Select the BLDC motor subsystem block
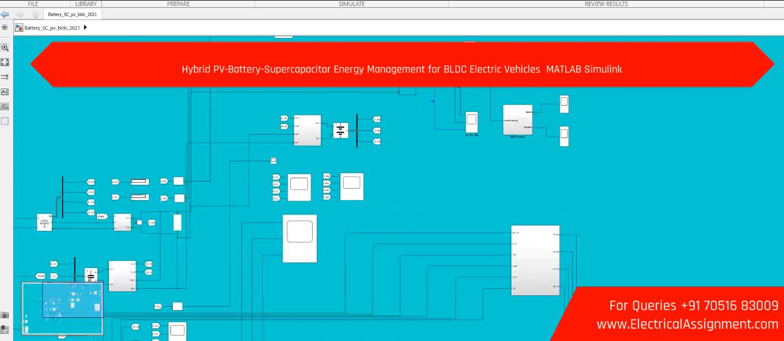 [x=517, y=119]
